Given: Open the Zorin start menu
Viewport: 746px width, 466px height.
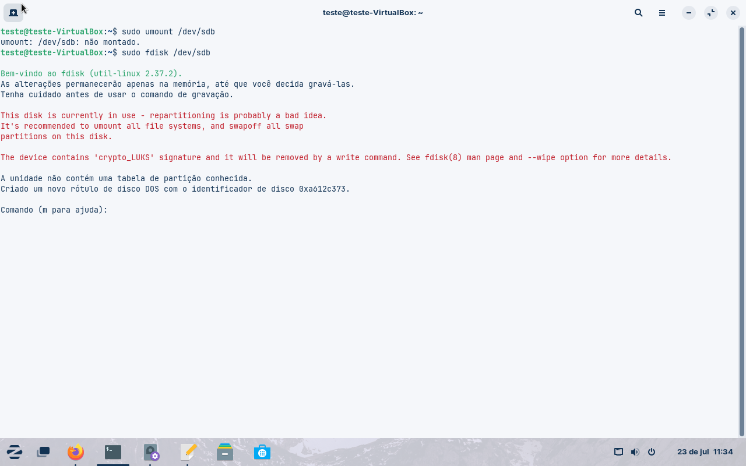Looking at the screenshot, I should point(14,452).
